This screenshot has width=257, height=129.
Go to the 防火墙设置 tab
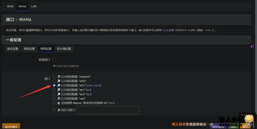pos(64,49)
